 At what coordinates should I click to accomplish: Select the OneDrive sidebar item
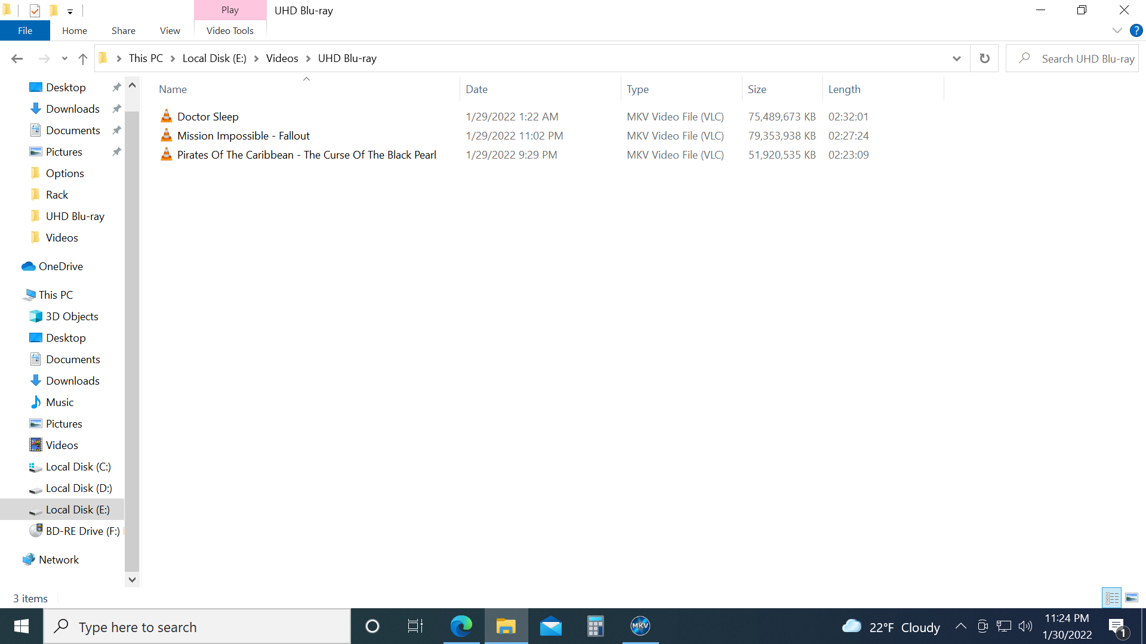60,266
